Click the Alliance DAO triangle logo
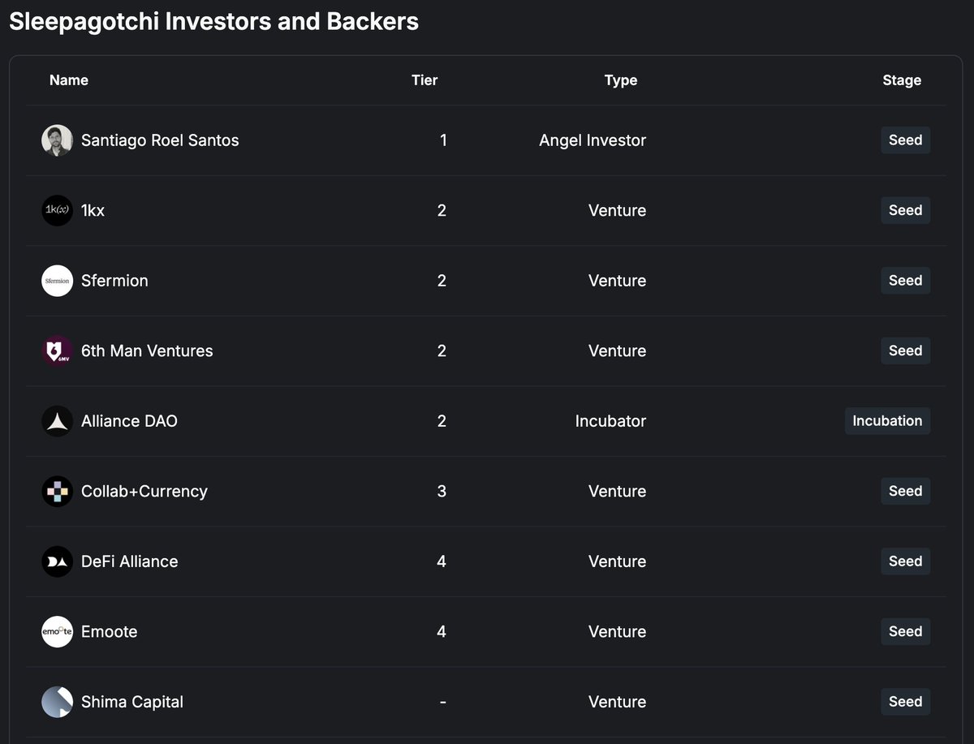974x744 pixels. coord(57,421)
